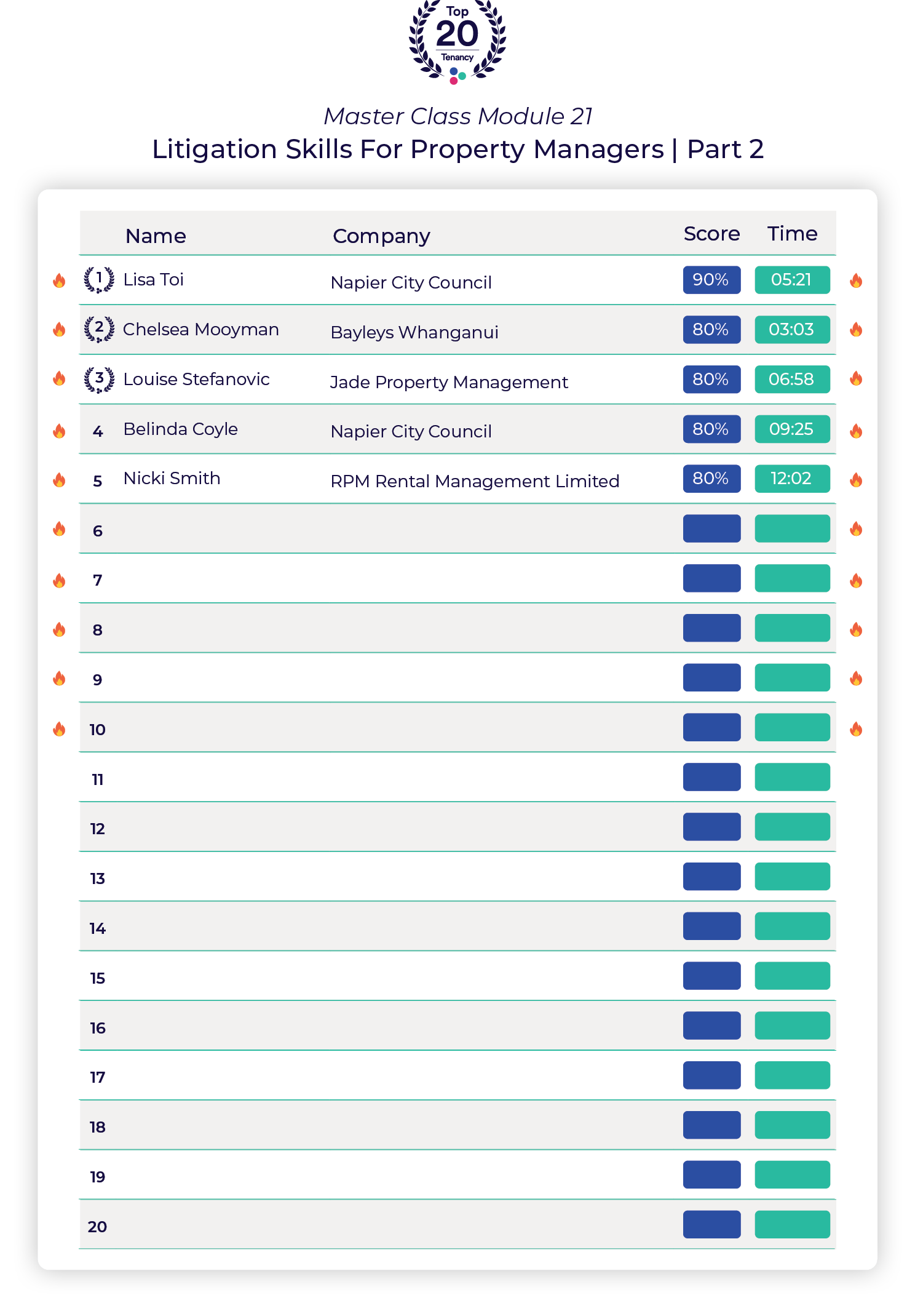Click the flame icon right of the 03:03 time
The width and height of the screenshot is (915, 1295).
coord(856,330)
